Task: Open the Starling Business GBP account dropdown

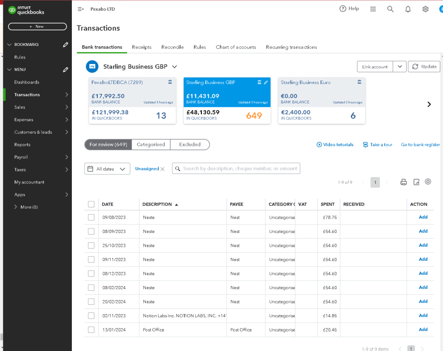Action: coord(175,67)
